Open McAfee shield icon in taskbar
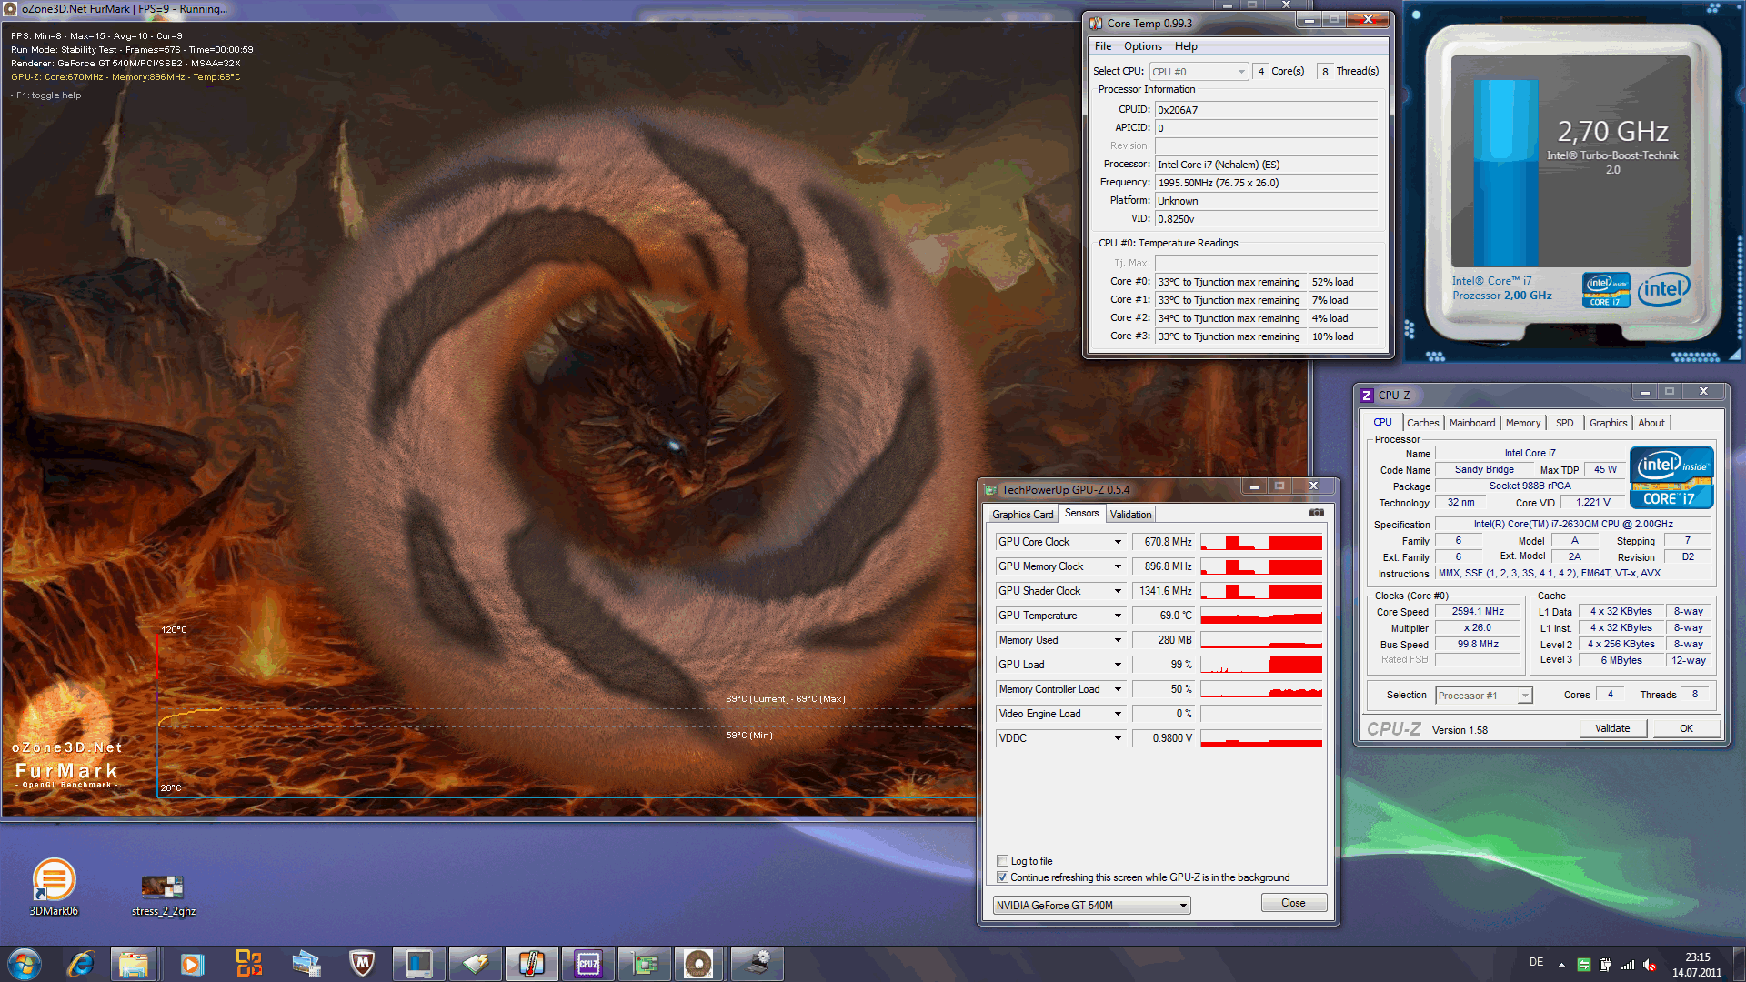 (362, 963)
